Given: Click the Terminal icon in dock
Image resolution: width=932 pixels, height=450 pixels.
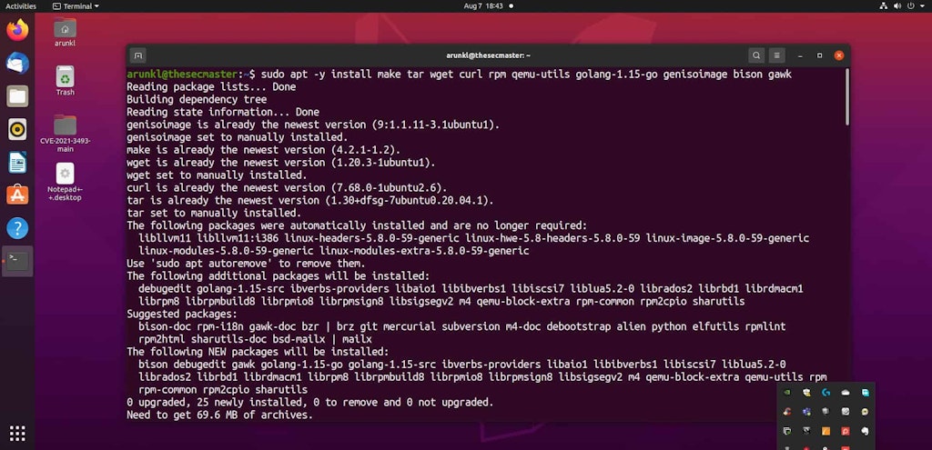Looking at the screenshot, I should click(x=17, y=261).
